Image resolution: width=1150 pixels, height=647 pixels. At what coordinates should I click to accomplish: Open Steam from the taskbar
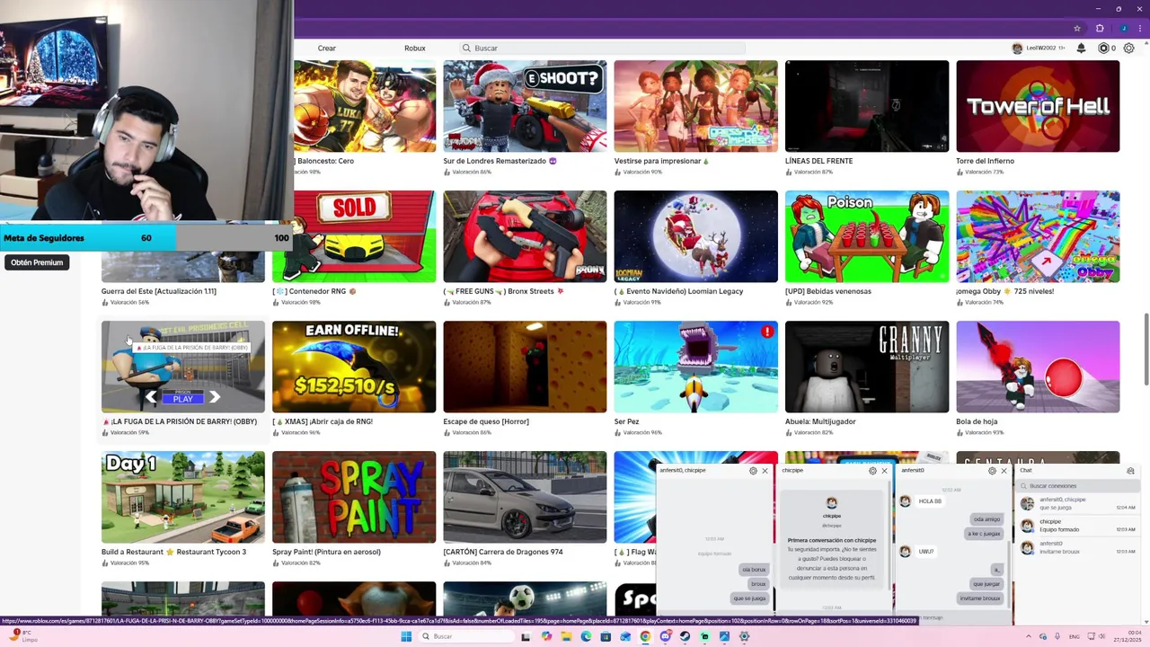point(685,636)
